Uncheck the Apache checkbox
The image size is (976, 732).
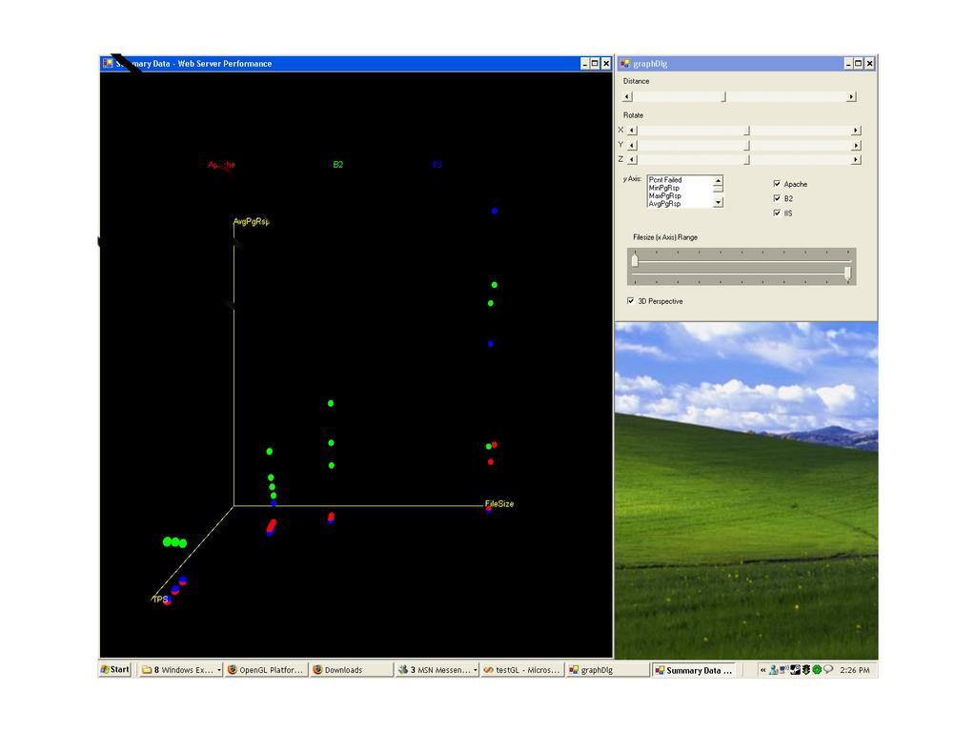[x=777, y=184]
